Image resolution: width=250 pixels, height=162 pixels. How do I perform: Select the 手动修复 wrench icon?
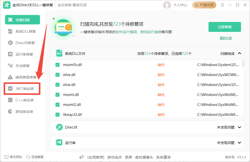pyautogui.click(x=10, y=66)
